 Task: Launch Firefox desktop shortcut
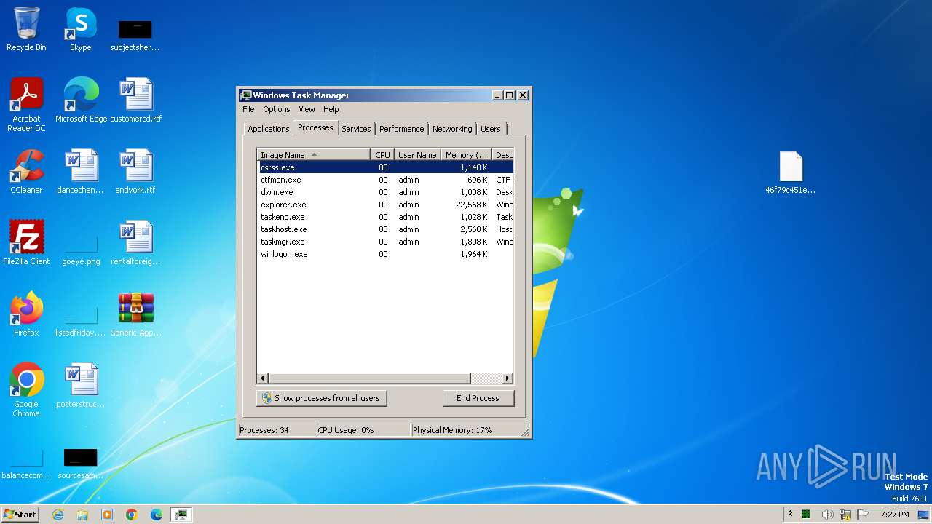(x=26, y=314)
